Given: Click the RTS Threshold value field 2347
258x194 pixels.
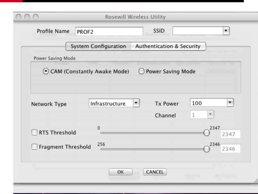Looking at the screenshot, I should coord(230,134).
